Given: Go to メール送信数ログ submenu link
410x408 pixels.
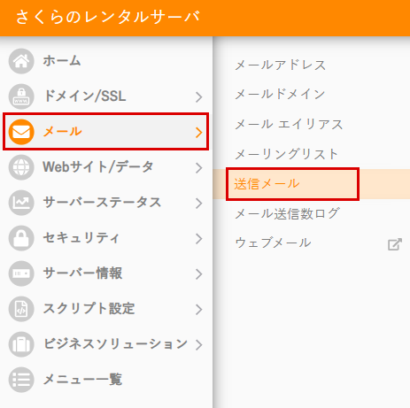Looking at the screenshot, I should [x=287, y=213].
